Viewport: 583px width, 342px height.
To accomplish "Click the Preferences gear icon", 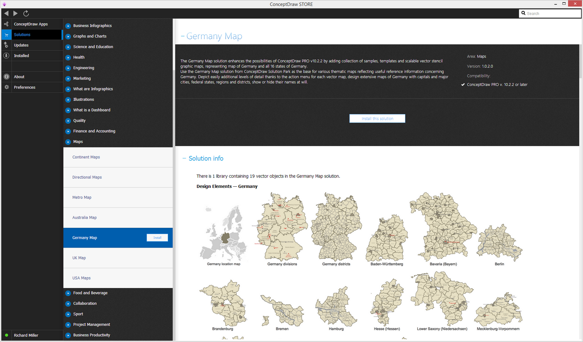I will [x=6, y=87].
